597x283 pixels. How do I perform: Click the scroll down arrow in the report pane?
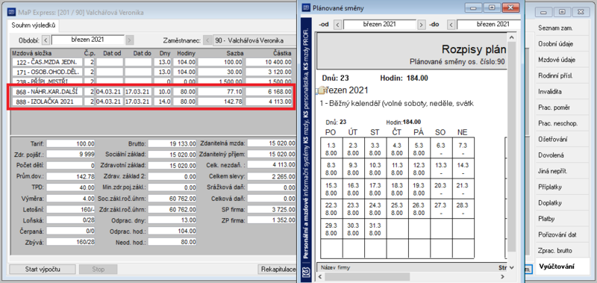click(511, 267)
